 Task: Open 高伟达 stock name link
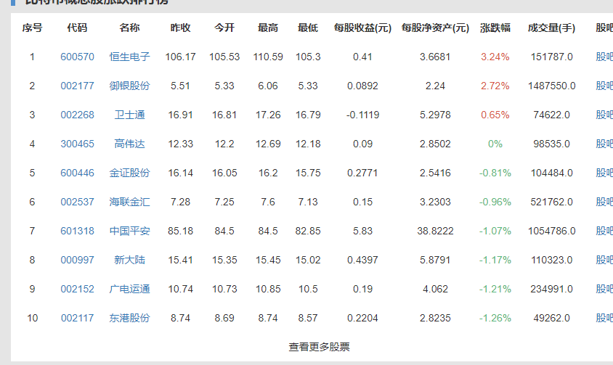(x=129, y=144)
